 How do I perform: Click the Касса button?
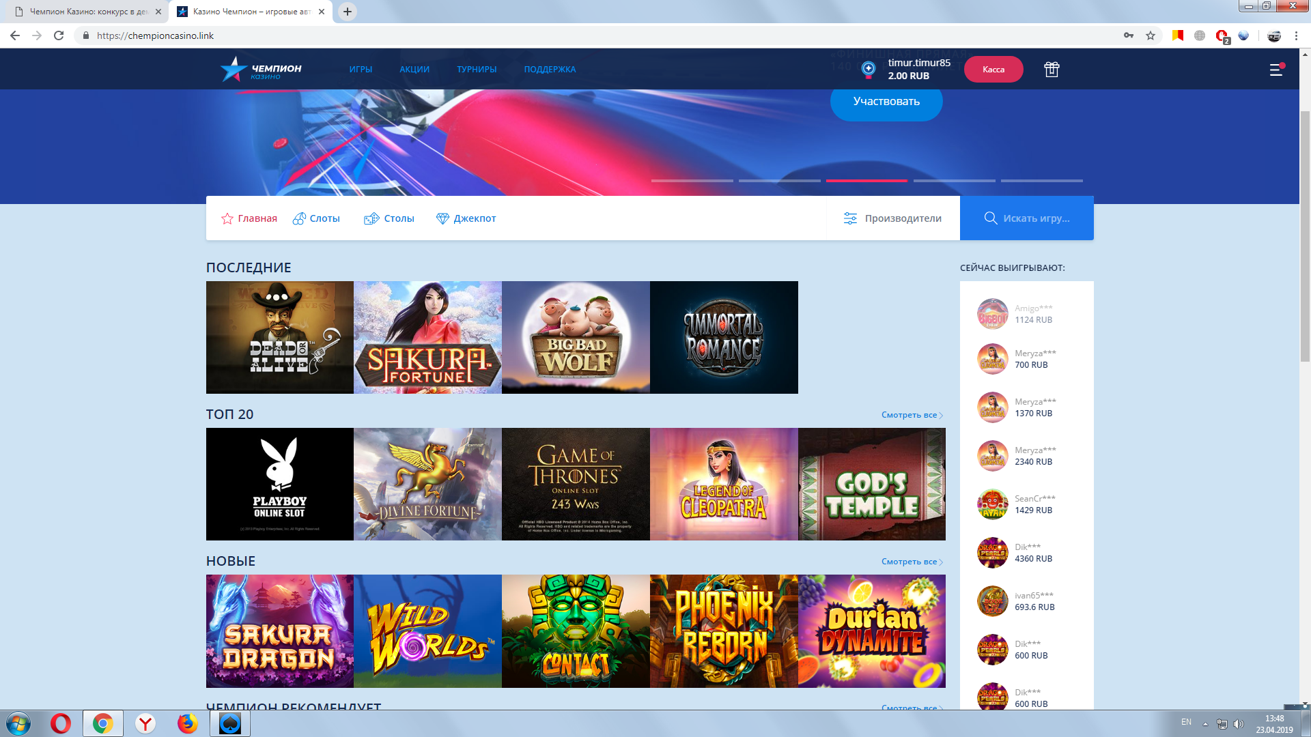pyautogui.click(x=993, y=69)
